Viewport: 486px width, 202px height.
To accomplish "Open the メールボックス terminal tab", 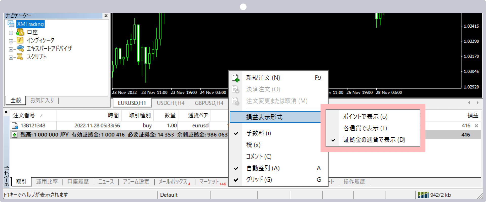I will [x=174, y=182].
